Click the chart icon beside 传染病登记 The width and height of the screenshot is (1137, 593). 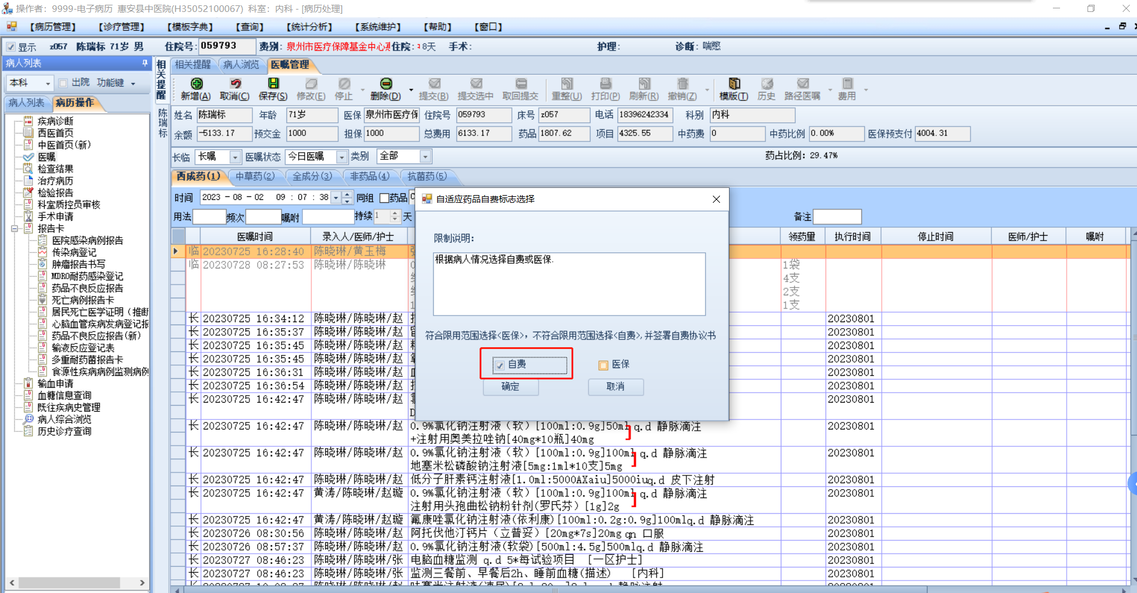coord(42,252)
